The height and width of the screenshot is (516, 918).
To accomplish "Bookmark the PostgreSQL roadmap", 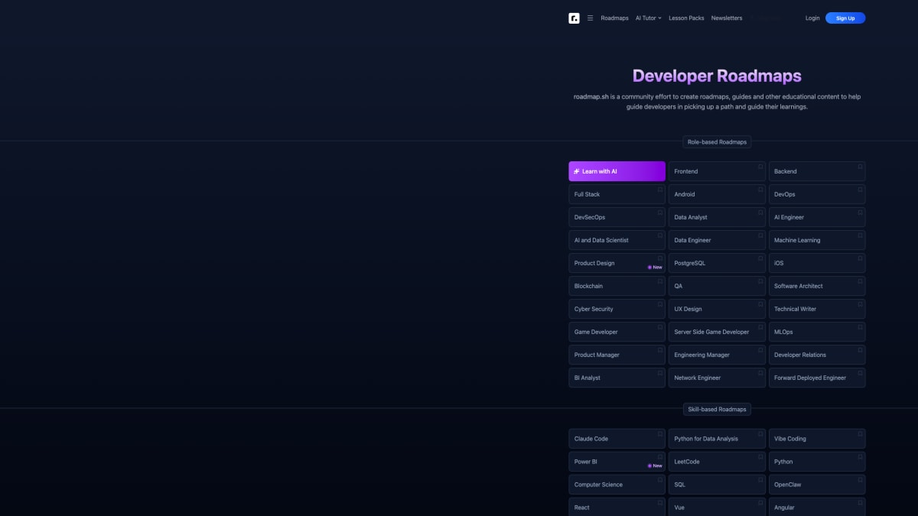I will (x=760, y=258).
